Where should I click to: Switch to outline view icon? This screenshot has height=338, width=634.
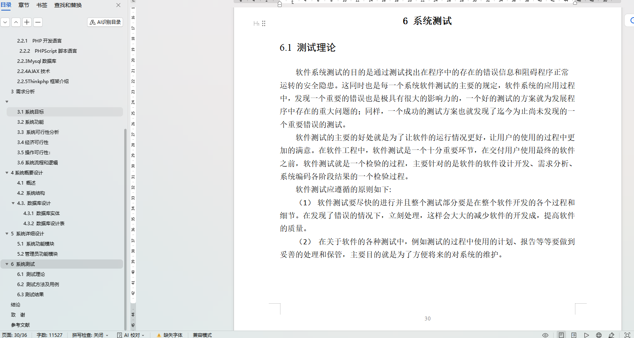[x=574, y=335]
